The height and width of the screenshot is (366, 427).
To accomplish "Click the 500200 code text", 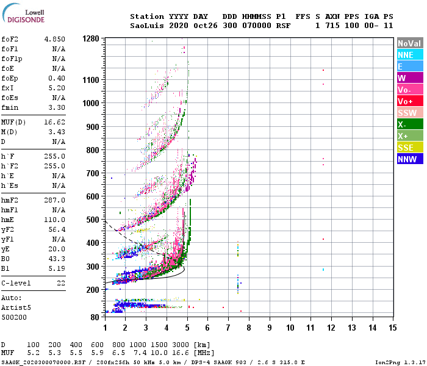I will tap(14, 318).
